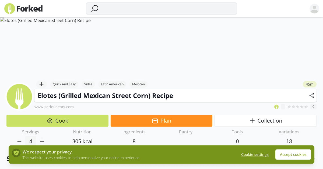Add a tag with the plus button
The width and height of the screenshot is (323, 169).
click(x=41, y=84)
